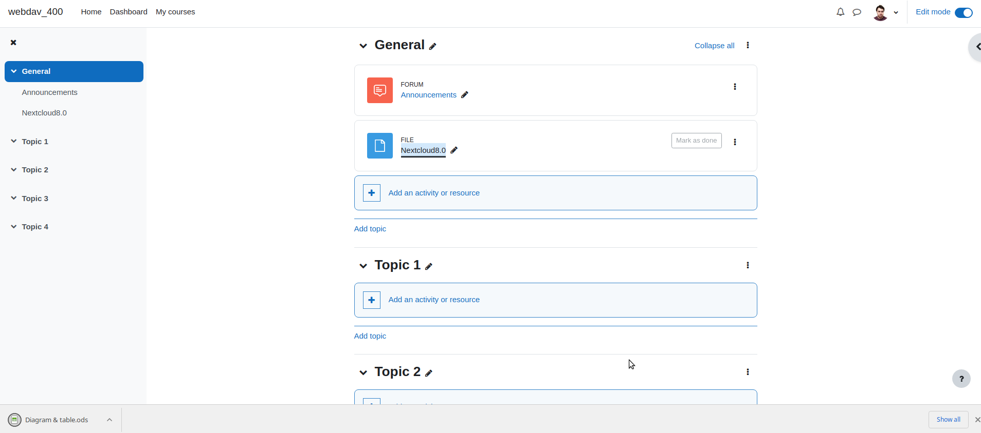This screenshot has height=433, width=981.
Task: Collapse the Topic 1 section in main content
Action: [x=364, y=266]
